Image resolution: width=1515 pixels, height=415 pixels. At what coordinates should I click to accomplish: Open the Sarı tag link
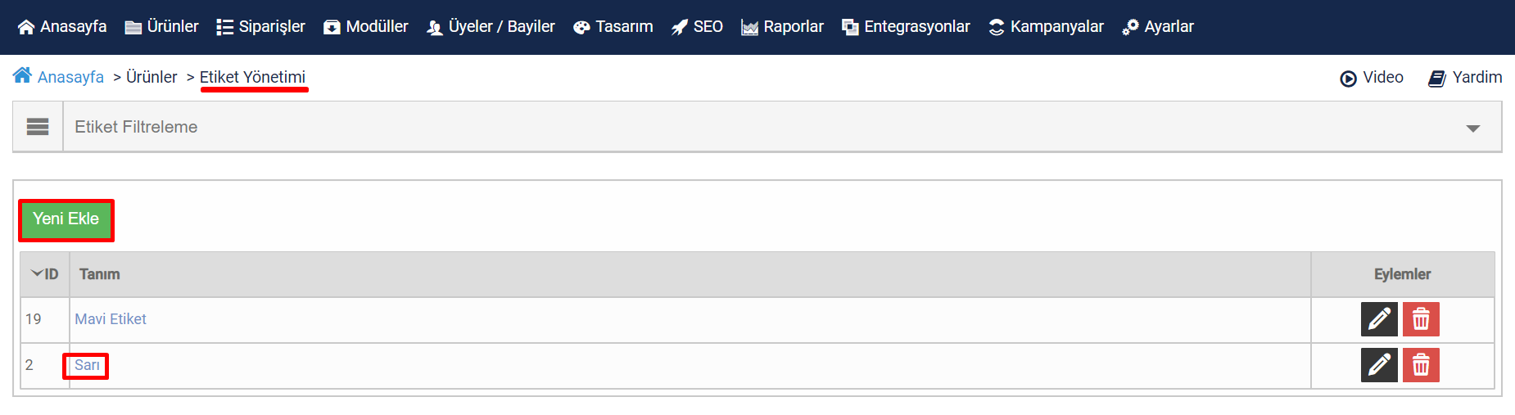point(87,365)
